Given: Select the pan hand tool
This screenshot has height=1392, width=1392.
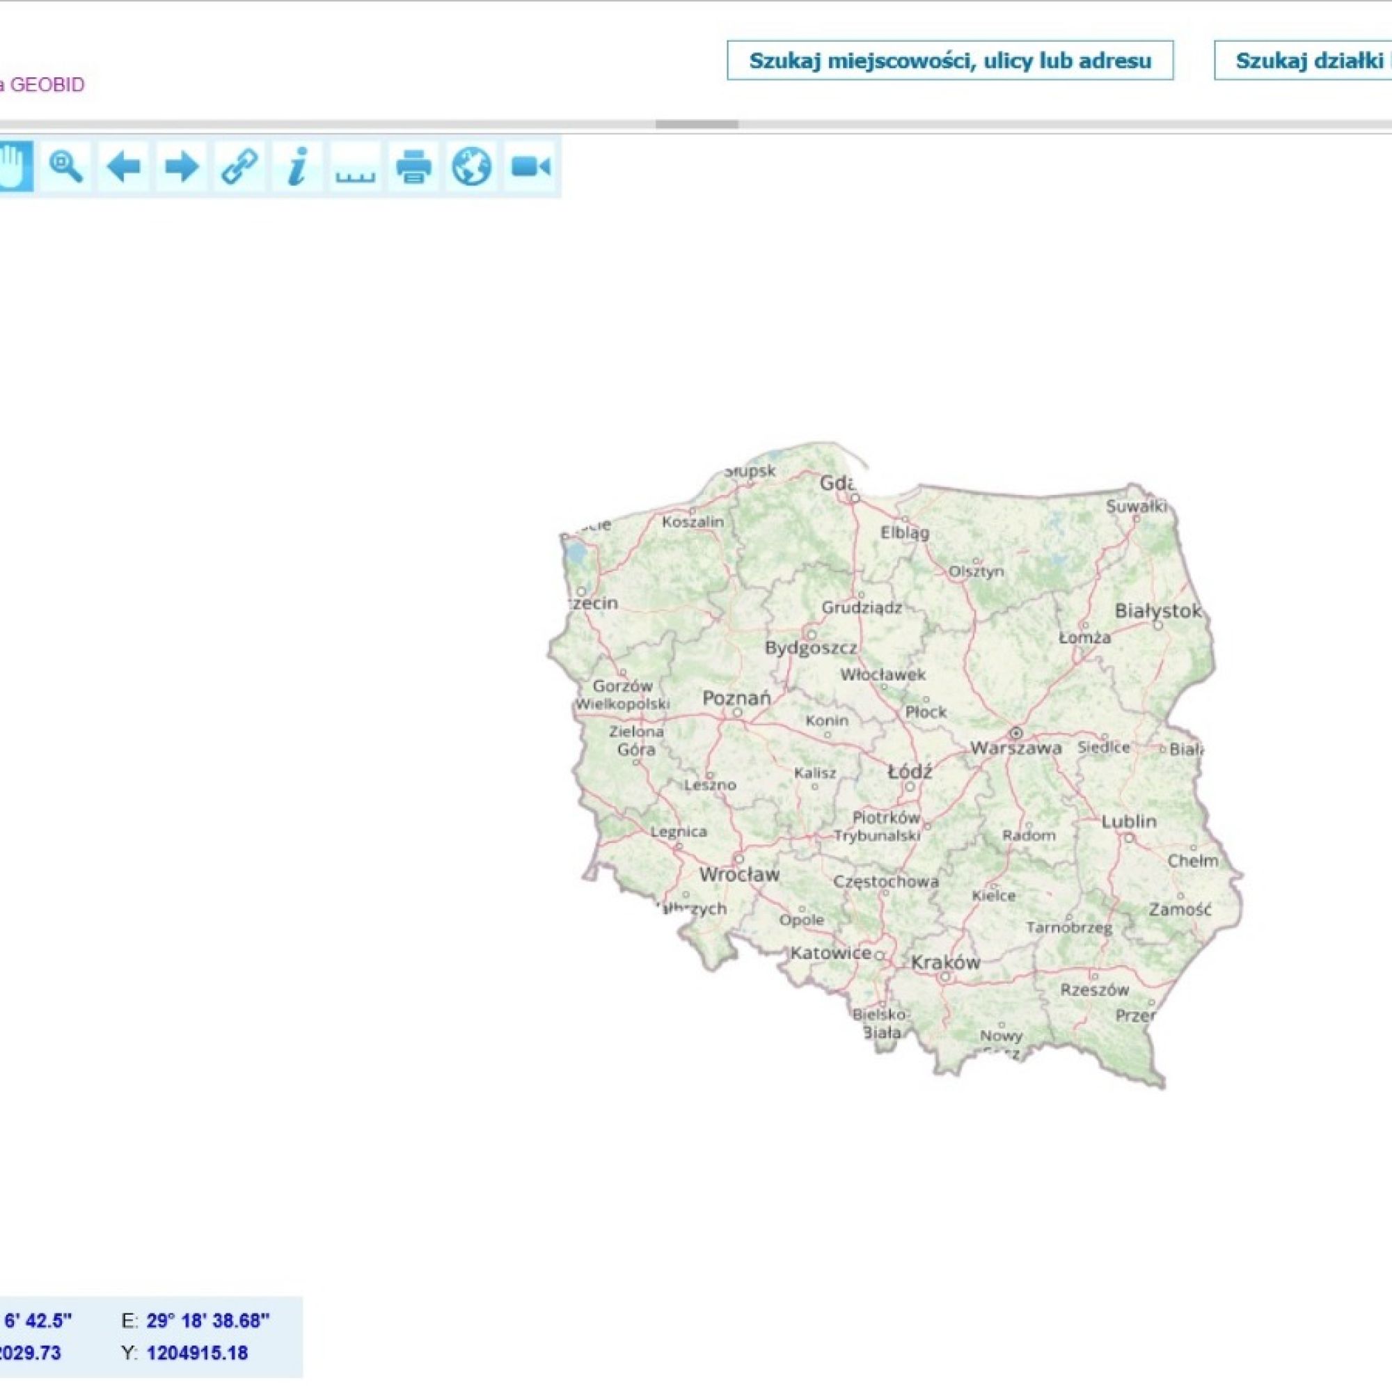Looking at the screenshot, I should [15, 166].
